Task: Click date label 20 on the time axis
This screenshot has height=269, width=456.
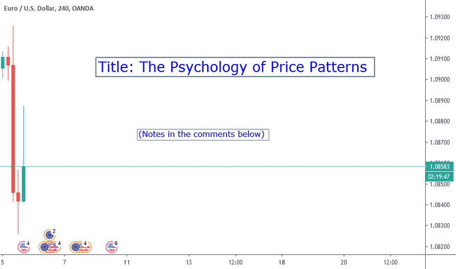Action: pyautogui.click(x=344, y=262)
